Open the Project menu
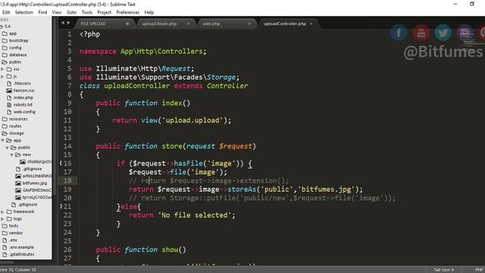 pyautogui.click(x=105, y=12)
